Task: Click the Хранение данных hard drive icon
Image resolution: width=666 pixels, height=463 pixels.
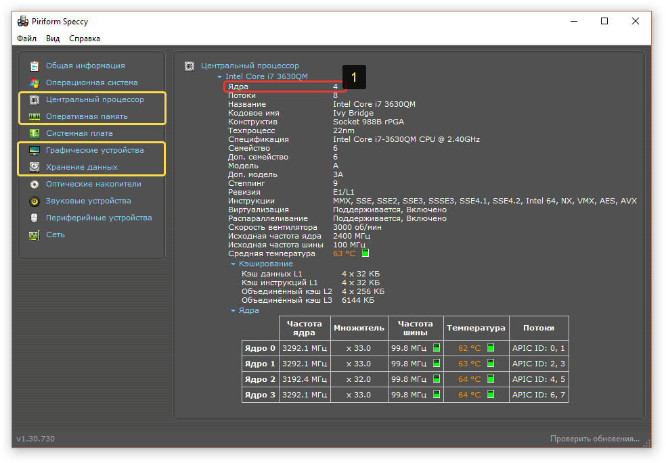Action: pos(35,167)
